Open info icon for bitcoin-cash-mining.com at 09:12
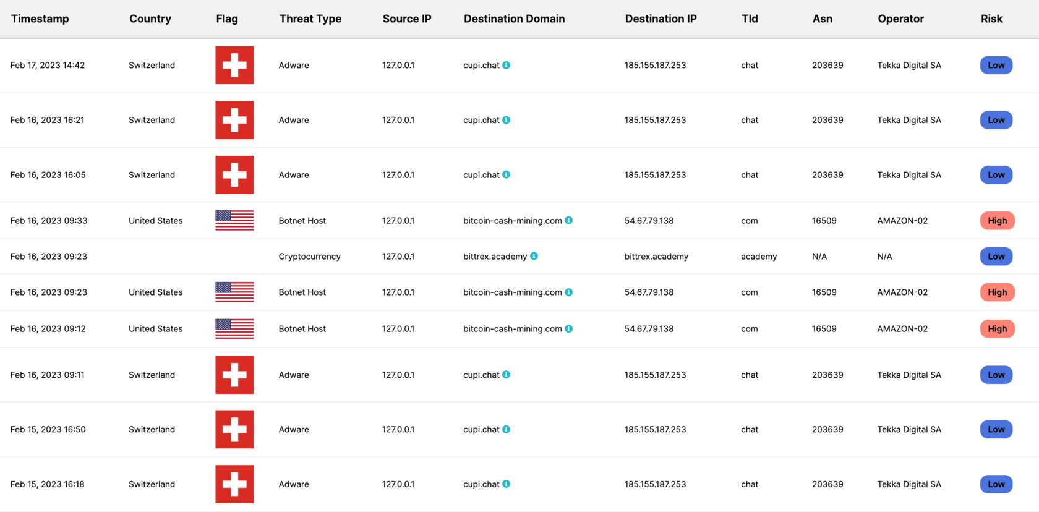1039x512 pixels. click(568, 328)
